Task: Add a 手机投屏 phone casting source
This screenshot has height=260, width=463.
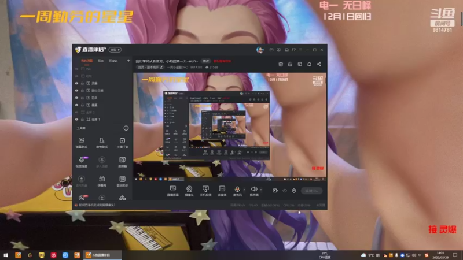Action: coord(205,191)
